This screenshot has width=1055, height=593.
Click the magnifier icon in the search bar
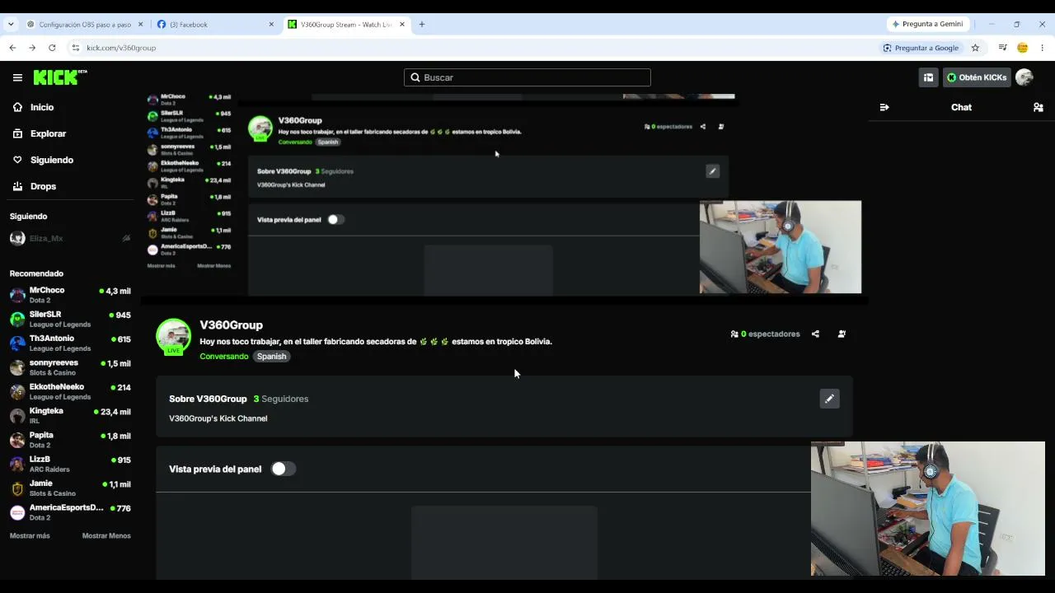[x=415, y=77]
